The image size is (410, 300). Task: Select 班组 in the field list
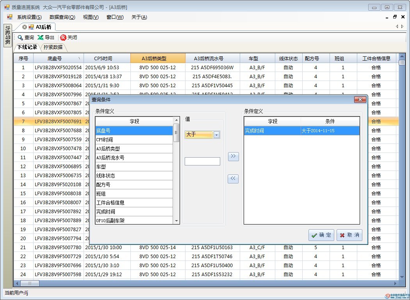tap(134, 194)
